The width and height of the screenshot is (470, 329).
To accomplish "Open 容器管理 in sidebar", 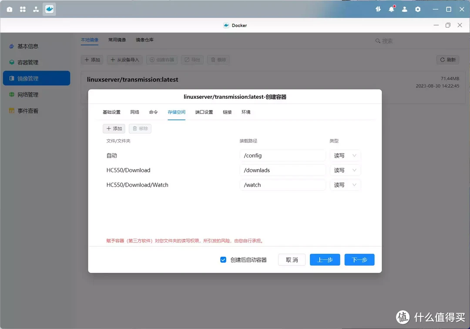I will pos(37,62).
